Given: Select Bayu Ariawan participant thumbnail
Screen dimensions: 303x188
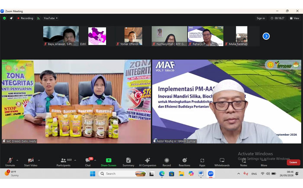Looking at the screenshot, I should click(61, 36).
